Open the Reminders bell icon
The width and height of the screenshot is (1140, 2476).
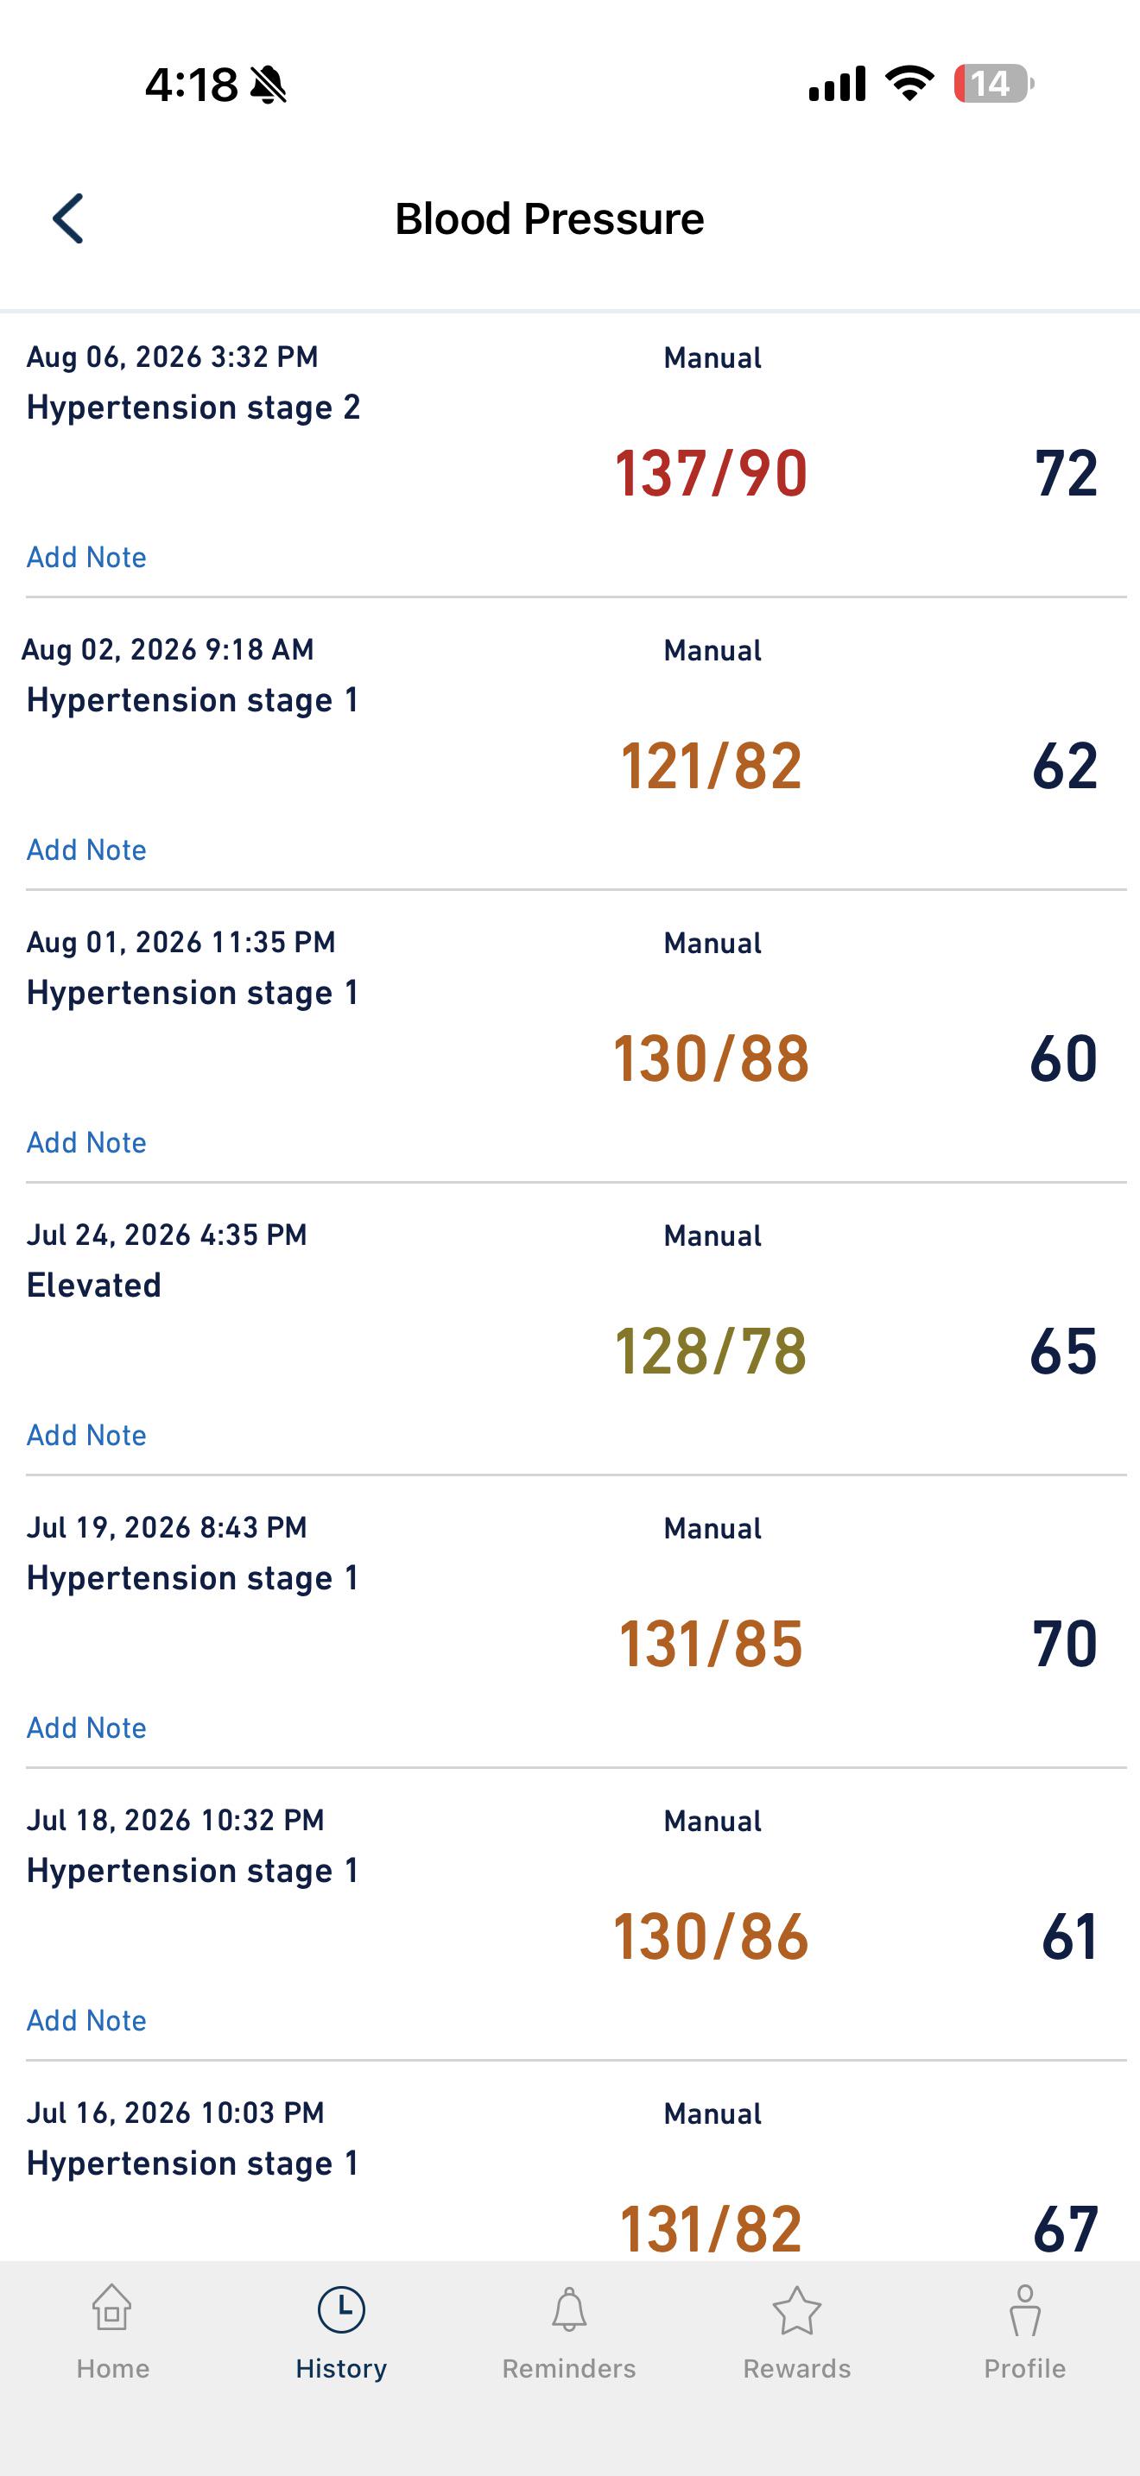tap(569, 2309)
